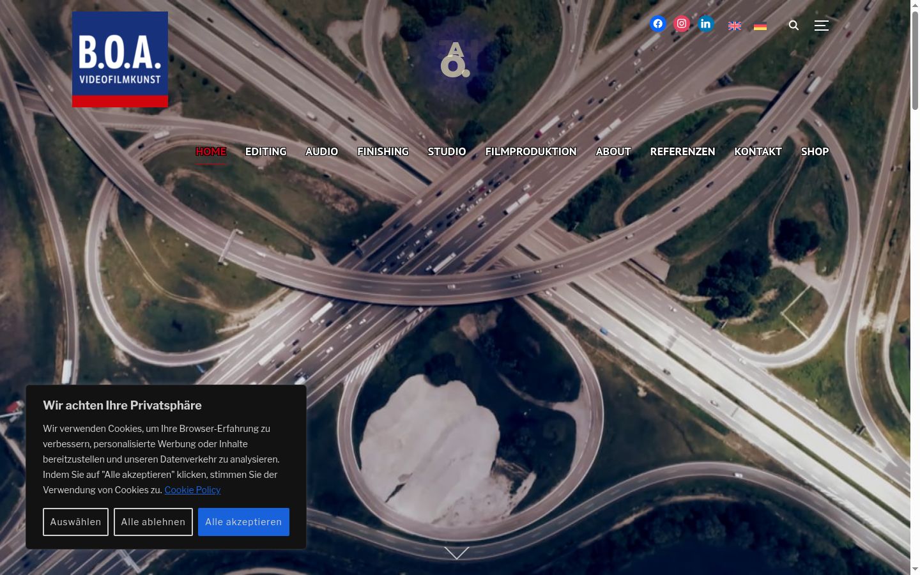The width and height of the screenshot is (920, 575).
Task: Open the Facebook social icon
Action: [x=658, y=24]
